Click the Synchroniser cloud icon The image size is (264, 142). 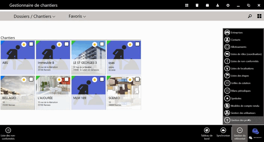click(223, 130)
